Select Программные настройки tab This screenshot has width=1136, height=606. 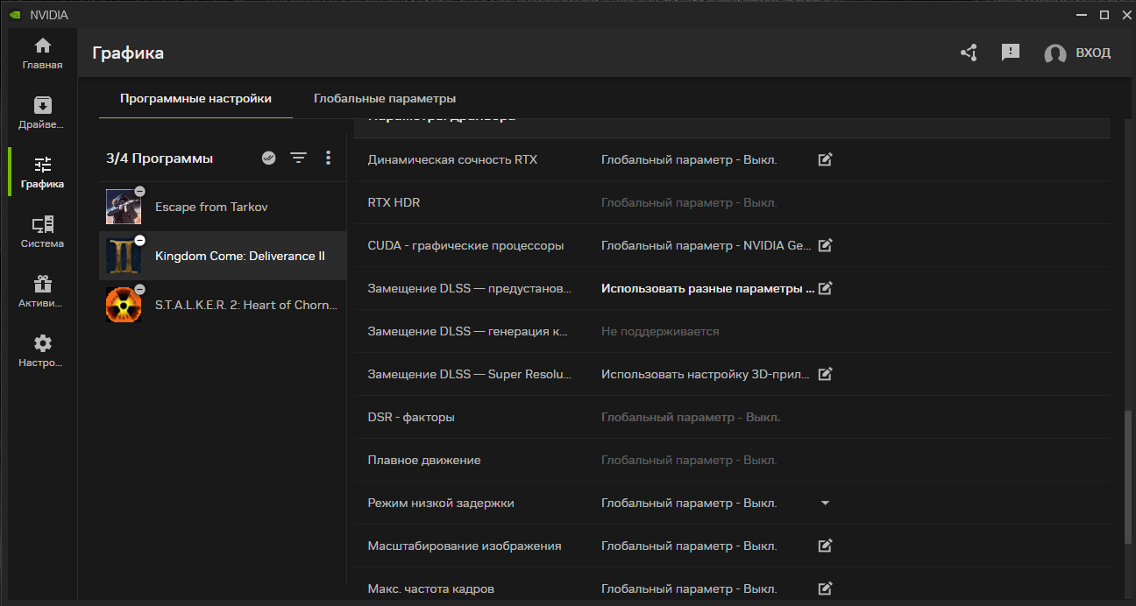coord(195,99)
